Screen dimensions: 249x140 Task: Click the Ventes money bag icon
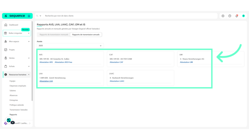6,58
